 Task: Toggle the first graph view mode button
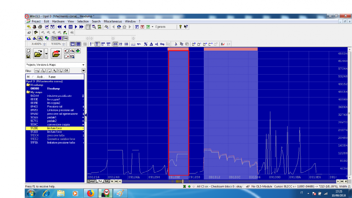point(73,44)
